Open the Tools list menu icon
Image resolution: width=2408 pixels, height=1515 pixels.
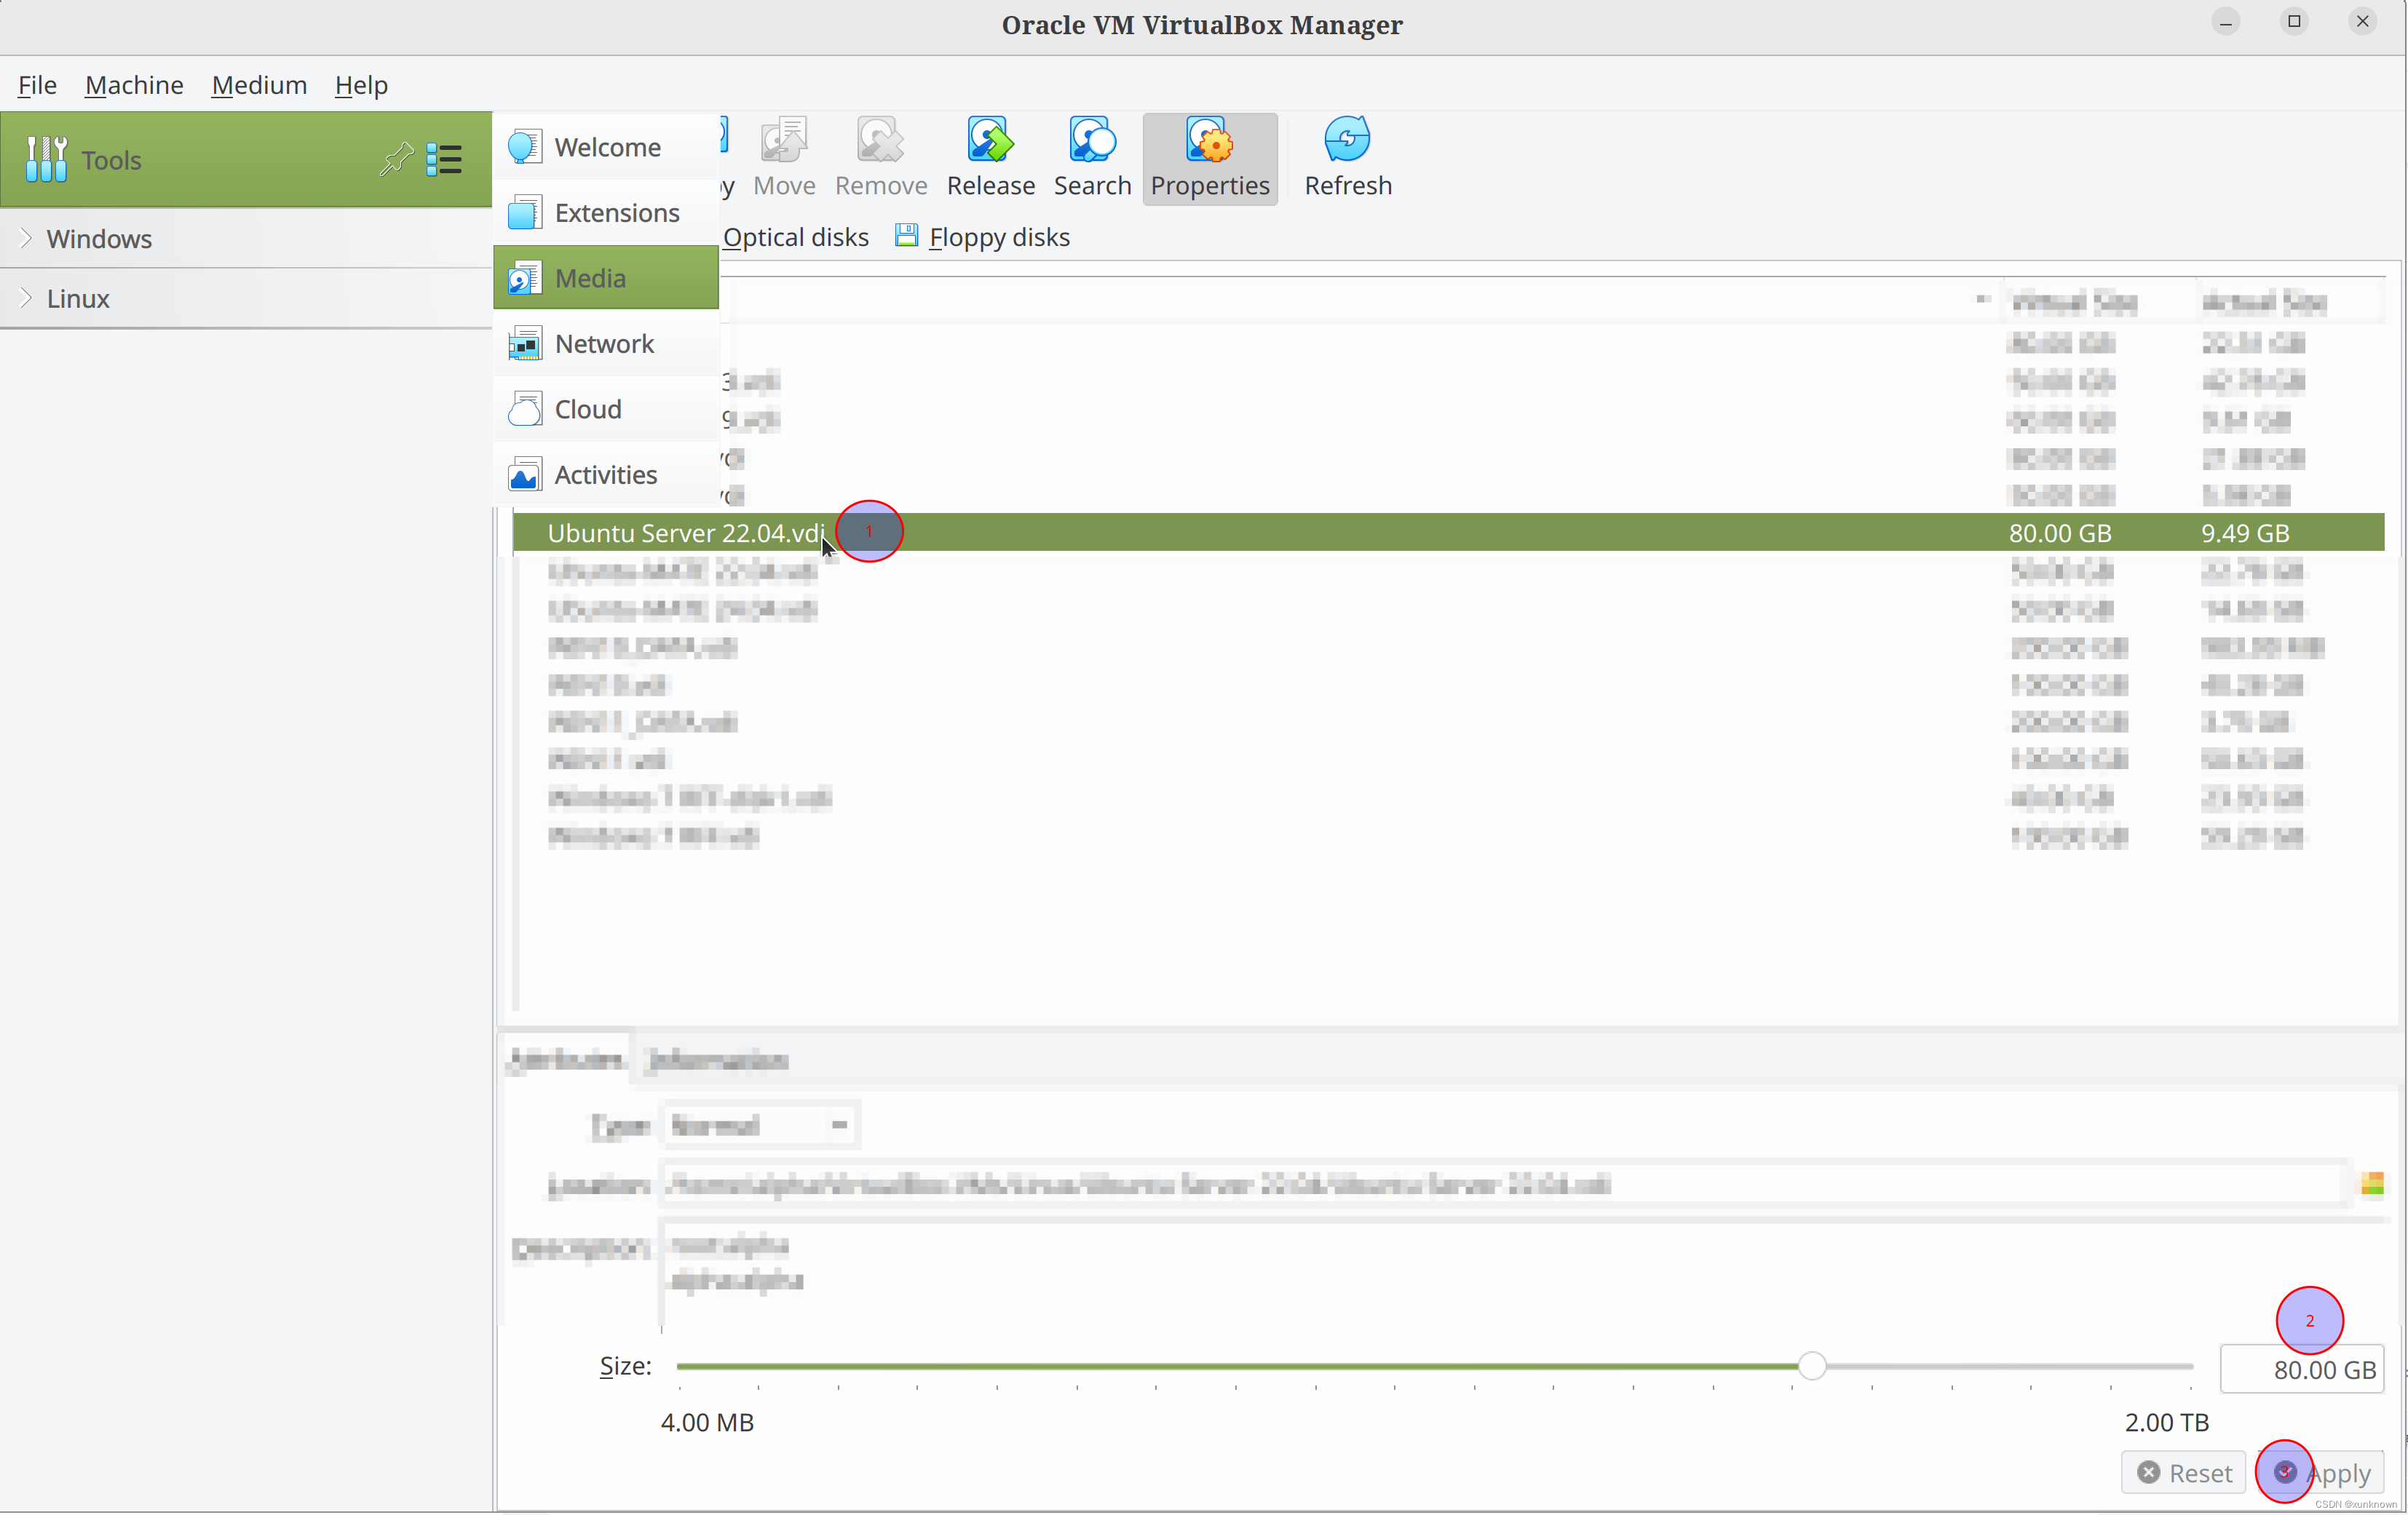point(444,159)
